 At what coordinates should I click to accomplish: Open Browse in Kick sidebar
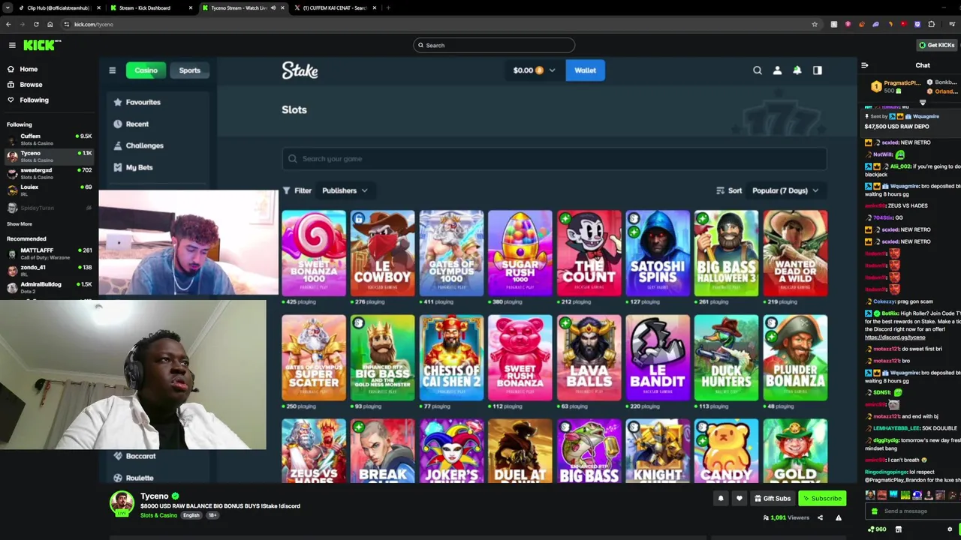click(31, 85)
